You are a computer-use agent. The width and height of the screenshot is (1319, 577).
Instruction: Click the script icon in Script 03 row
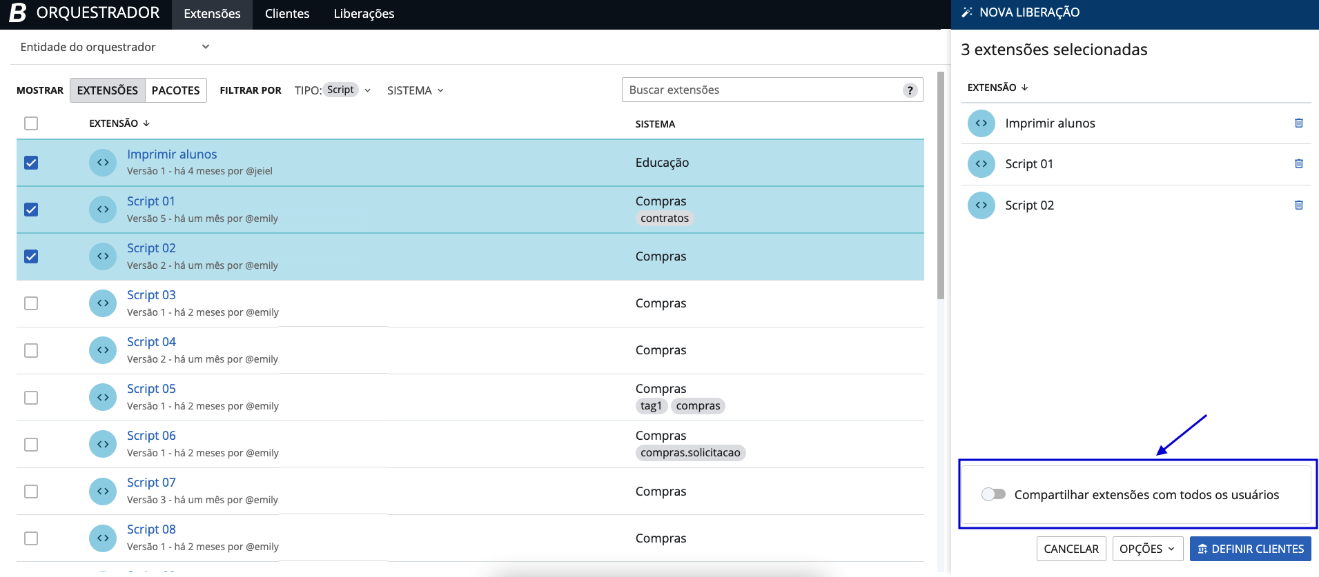(103, 303)
